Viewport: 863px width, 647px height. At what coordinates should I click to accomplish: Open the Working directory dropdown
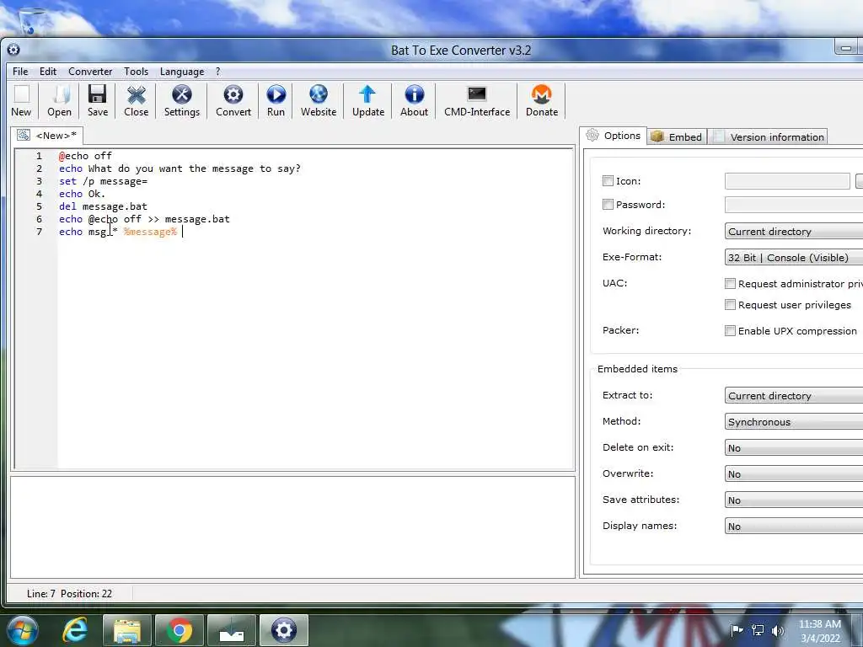click(x=794, y=231)
